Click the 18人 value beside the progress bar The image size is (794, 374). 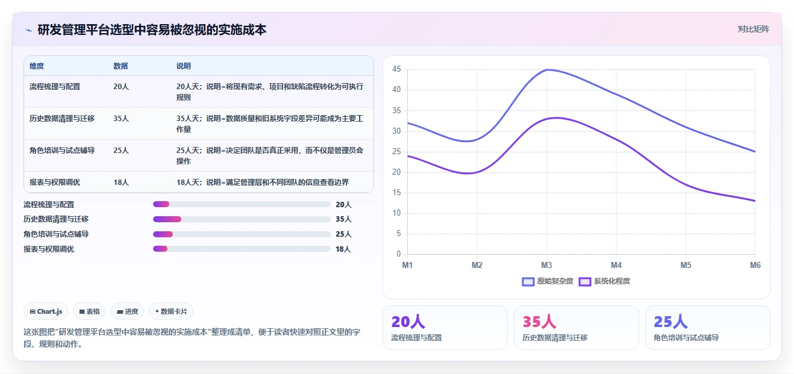tap(343, 249)
